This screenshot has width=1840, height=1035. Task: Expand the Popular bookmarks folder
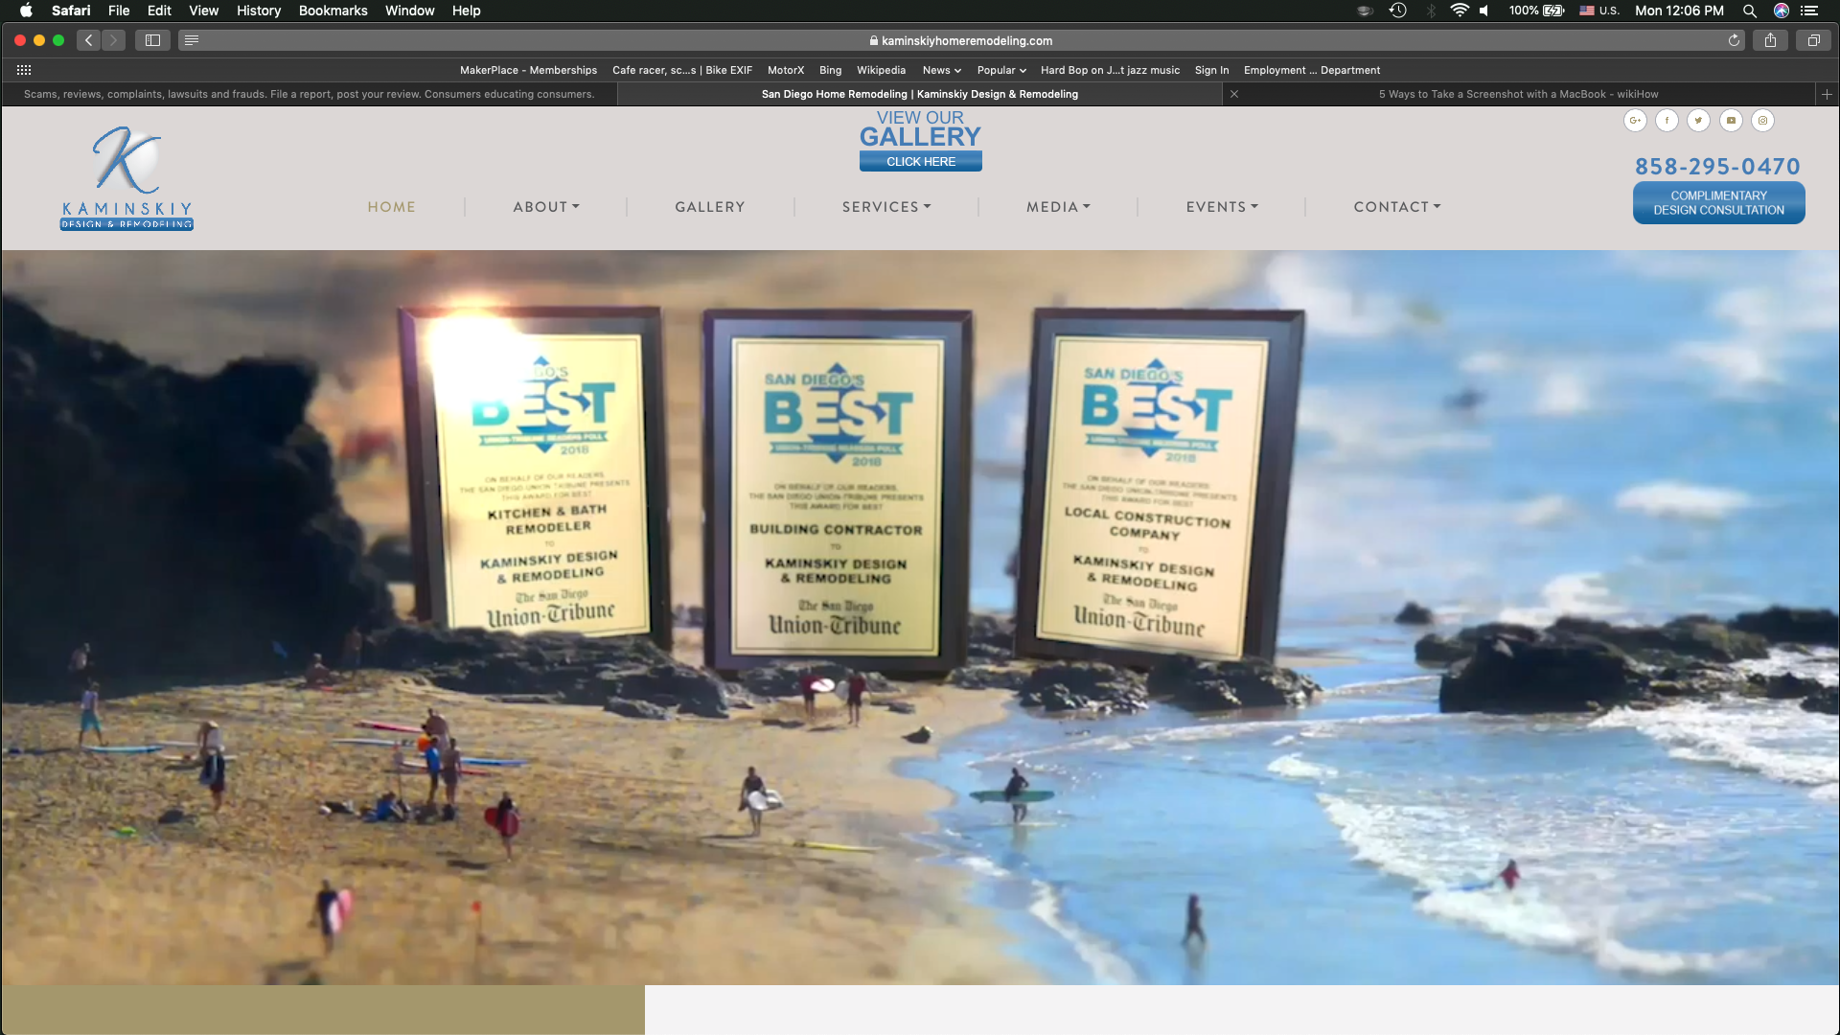[1001, 70]
